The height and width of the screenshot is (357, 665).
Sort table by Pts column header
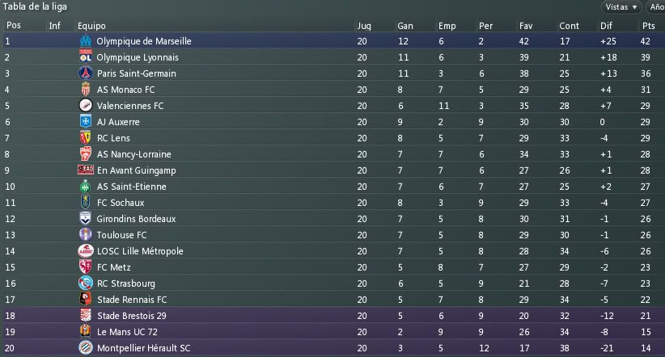pos(647,26)
